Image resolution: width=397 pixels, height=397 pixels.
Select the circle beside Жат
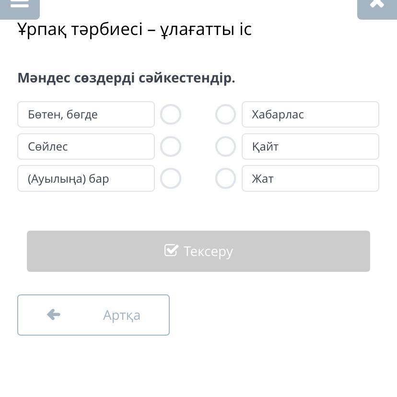point(225,178)
